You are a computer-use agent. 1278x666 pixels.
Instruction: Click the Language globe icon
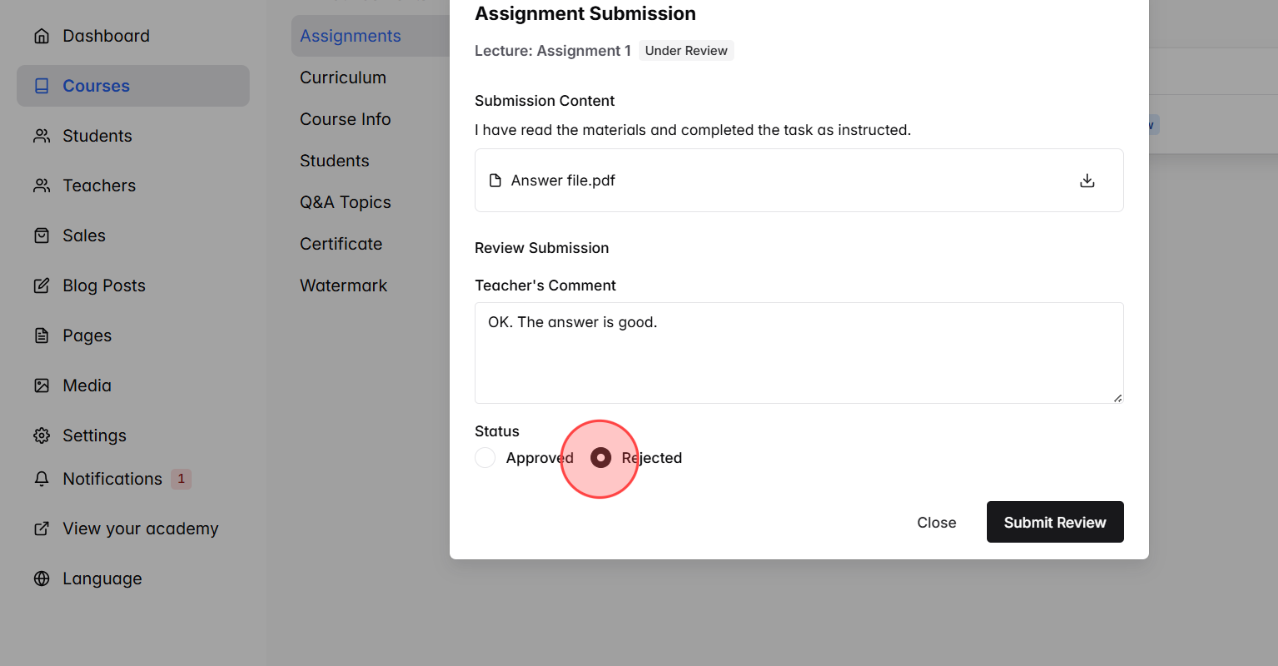tap(42, 578)
